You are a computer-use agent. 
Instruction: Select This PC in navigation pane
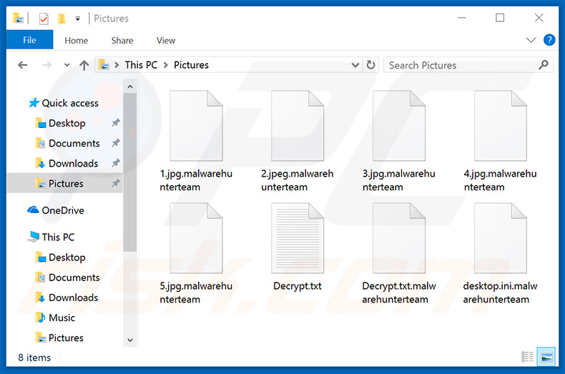coord(51,237)
